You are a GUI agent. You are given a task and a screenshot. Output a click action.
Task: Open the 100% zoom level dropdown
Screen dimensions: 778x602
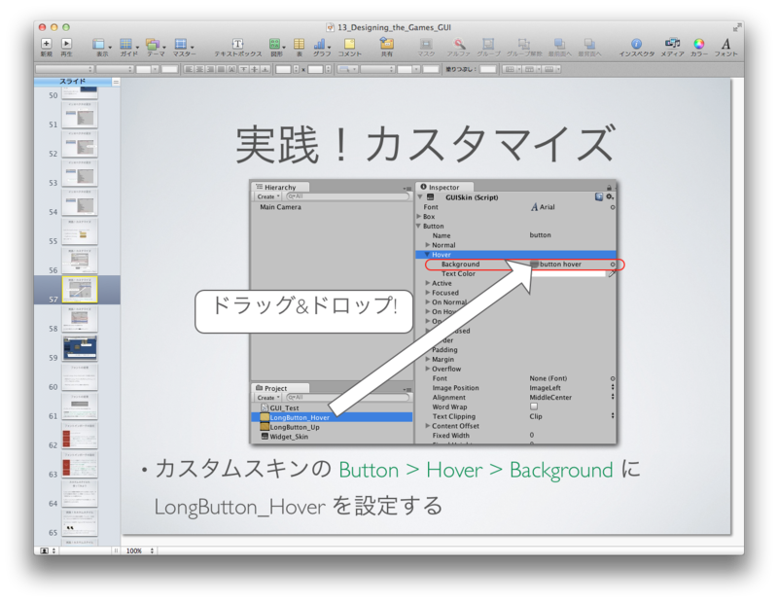pyautogui.click(x=140, y=550)
